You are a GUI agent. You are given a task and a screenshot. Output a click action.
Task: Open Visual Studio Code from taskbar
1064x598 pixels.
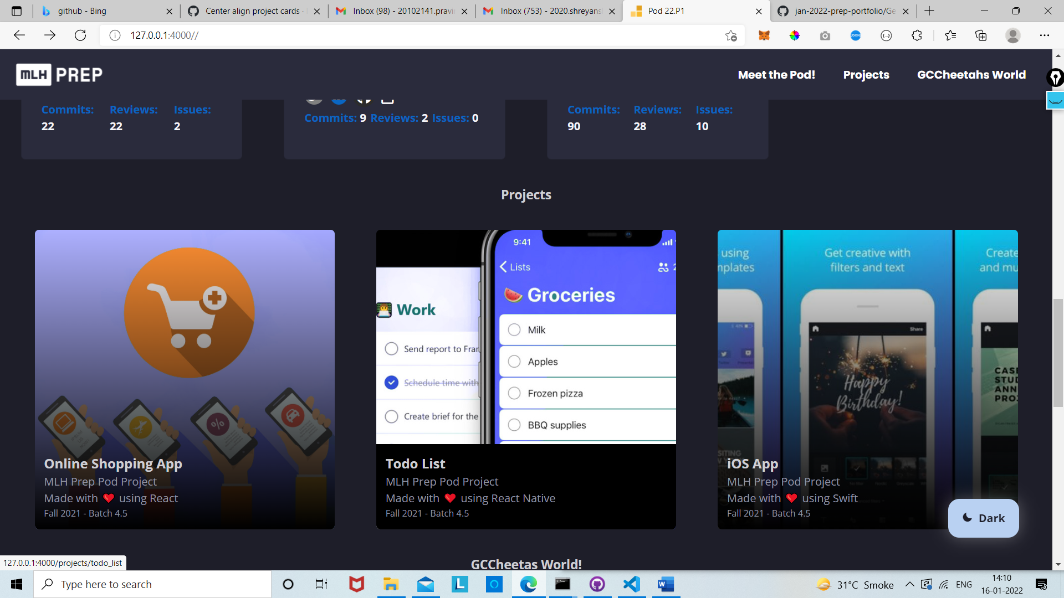pos(631,584)
